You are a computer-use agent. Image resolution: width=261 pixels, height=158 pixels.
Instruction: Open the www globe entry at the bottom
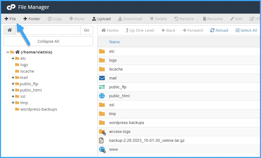click(102, 149)
